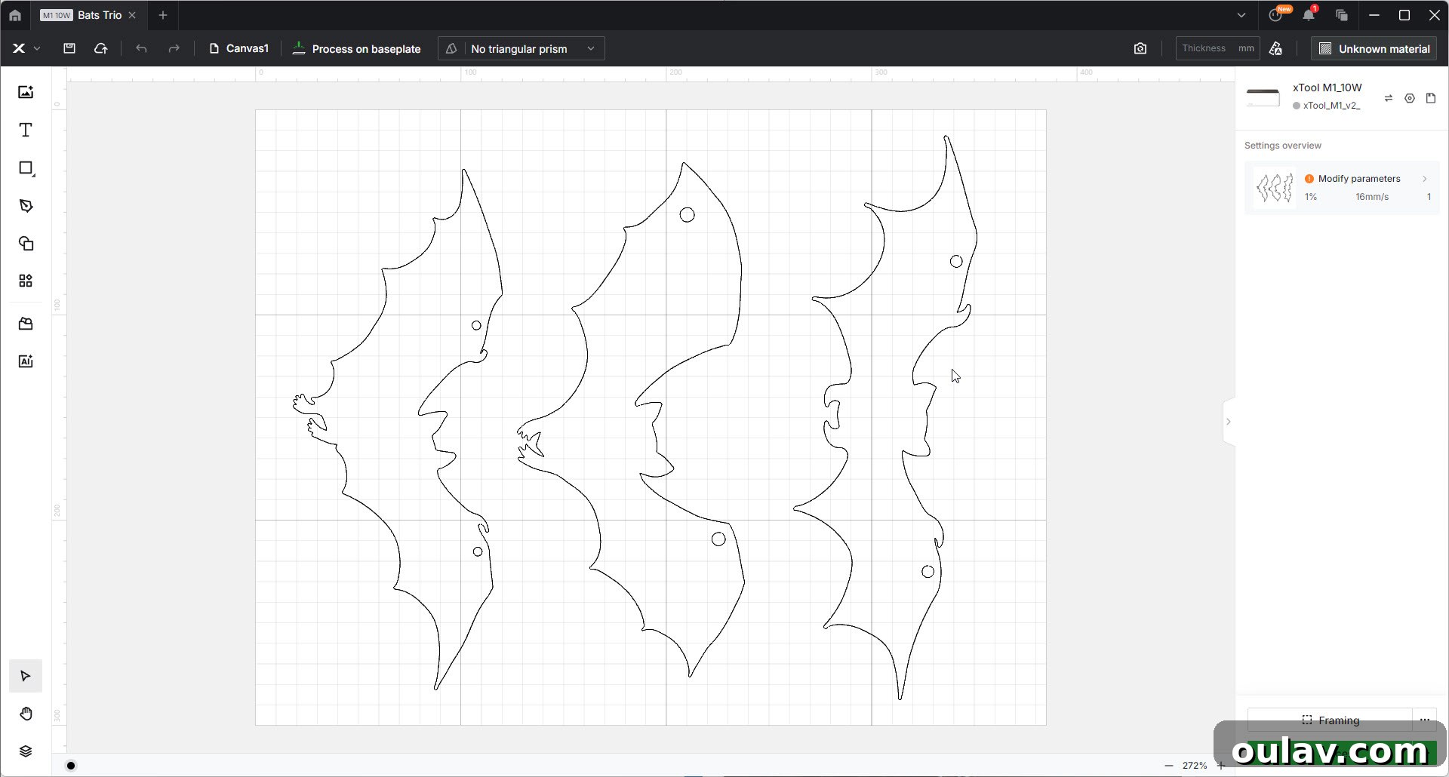Select the Rectangle shape tool

(26, 167)
